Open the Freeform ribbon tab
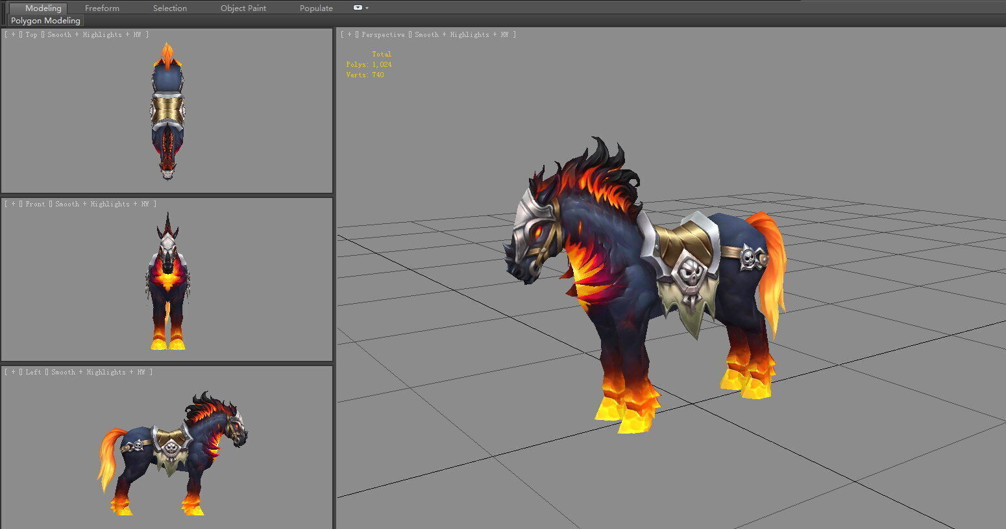The height and width of the screenshot is (529, 1006). (102, 8)
